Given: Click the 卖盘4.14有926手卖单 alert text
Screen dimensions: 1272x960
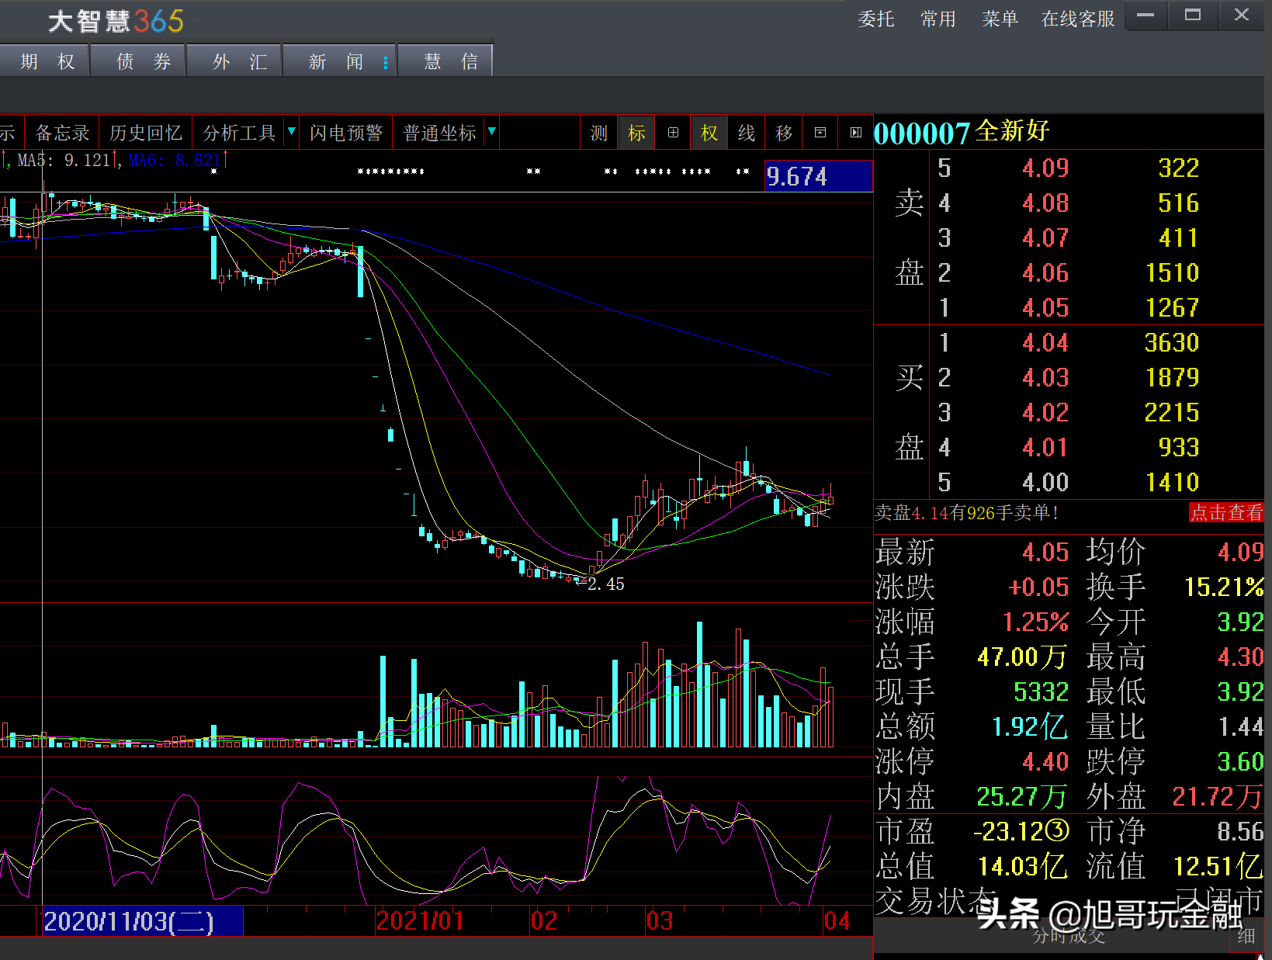Looking at the screenshot, I should [x=966, y=512].
